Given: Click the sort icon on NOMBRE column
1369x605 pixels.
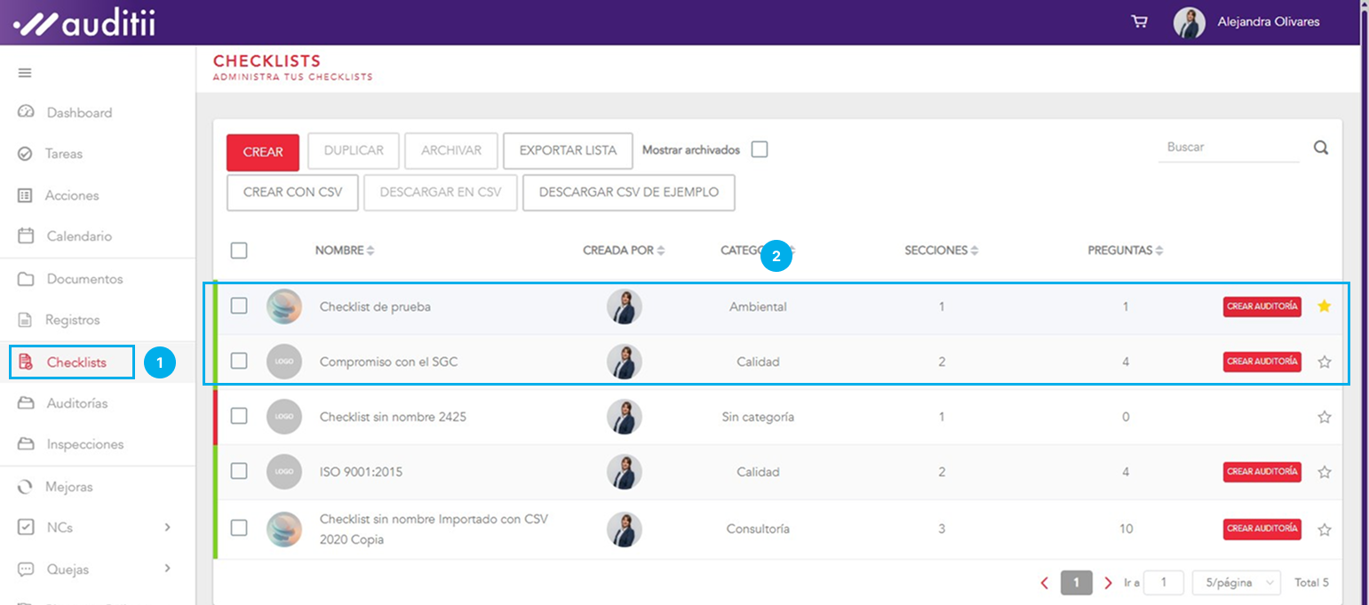Looking at the screenshot, I should [x=370, y=251].
